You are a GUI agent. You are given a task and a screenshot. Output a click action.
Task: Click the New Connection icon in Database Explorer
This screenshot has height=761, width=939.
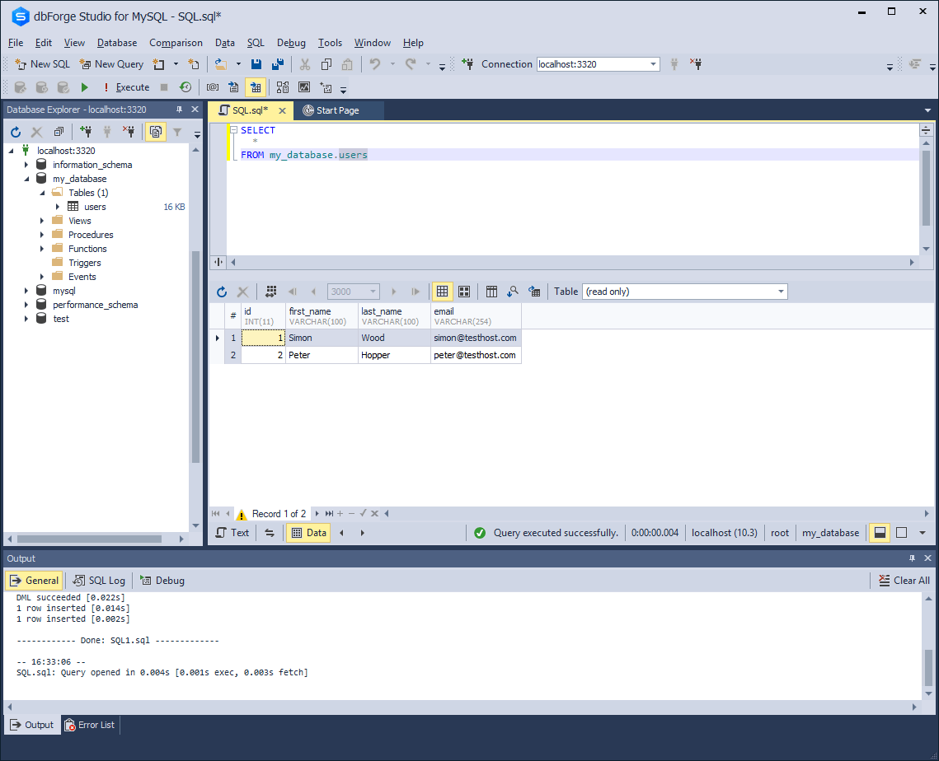86,131
